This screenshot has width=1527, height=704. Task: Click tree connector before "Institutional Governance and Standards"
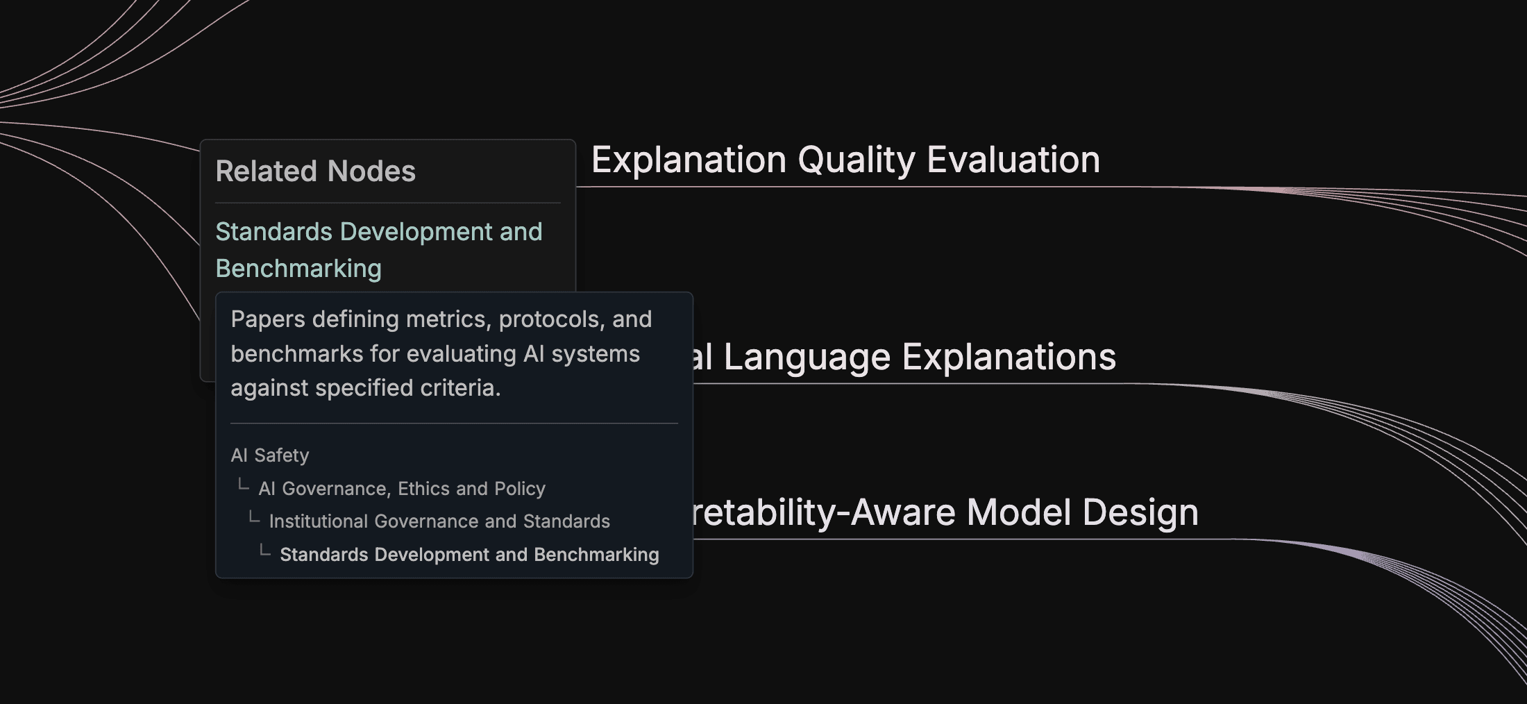coord(254,518)
